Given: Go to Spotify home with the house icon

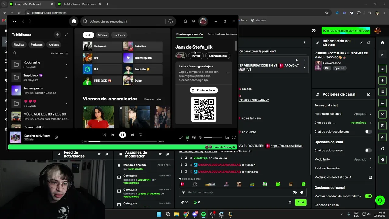Looking at the screenshot, I should tap(74, 21).
